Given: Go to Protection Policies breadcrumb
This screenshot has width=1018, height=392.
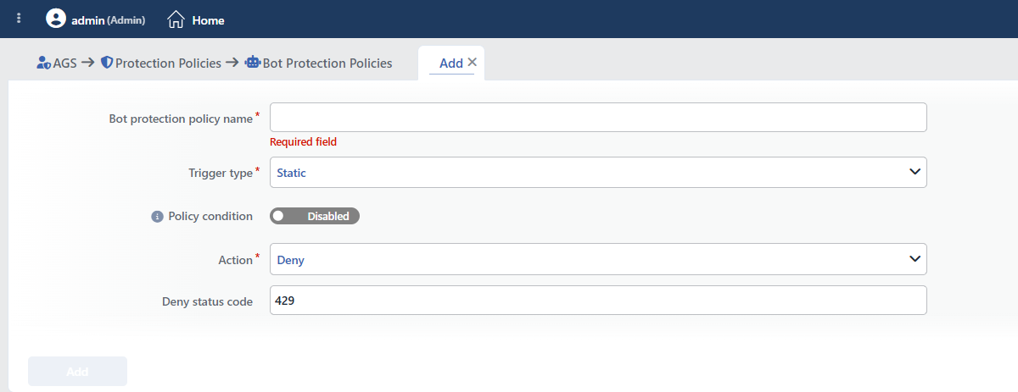Looking at the screenshot, I should tap(168, 63).
